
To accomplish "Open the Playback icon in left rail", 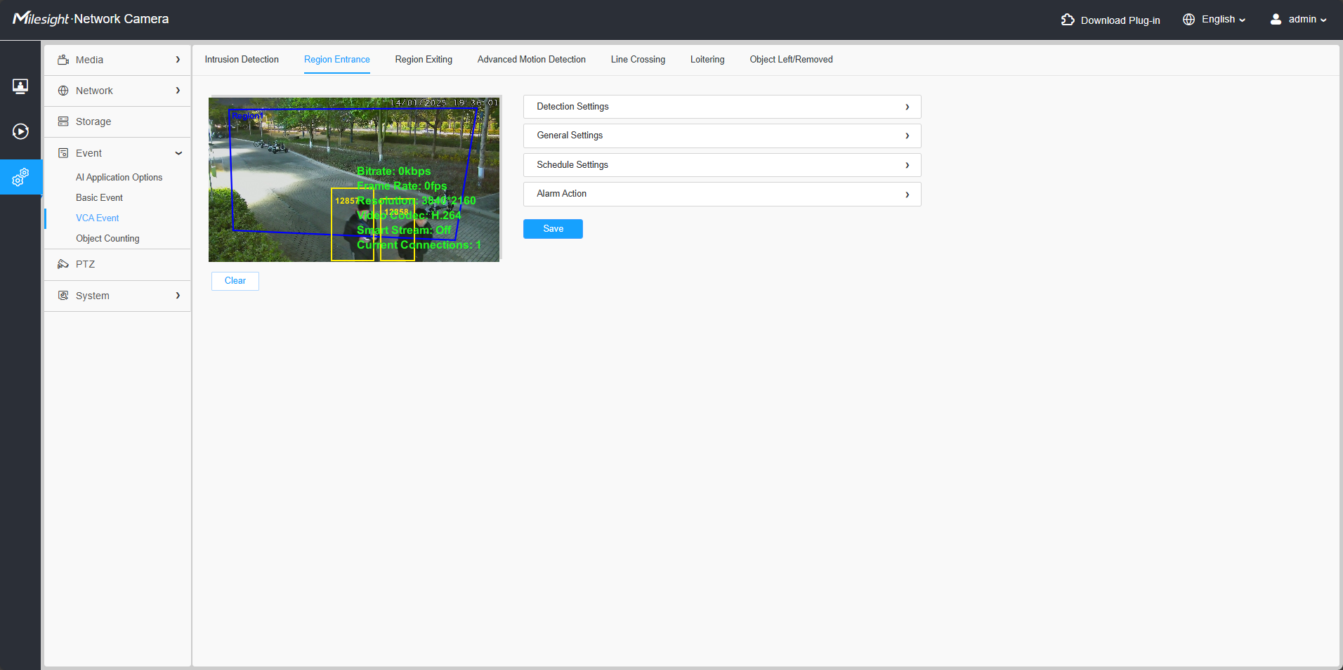I will coord(20,131).
